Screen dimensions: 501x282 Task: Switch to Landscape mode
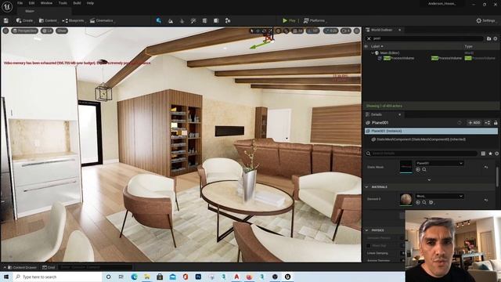coord(171,20)
